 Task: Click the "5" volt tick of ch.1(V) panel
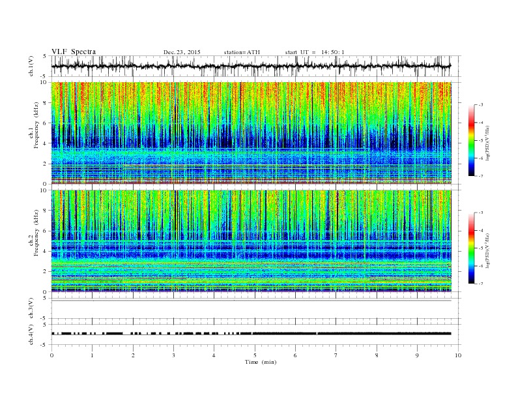45,56
